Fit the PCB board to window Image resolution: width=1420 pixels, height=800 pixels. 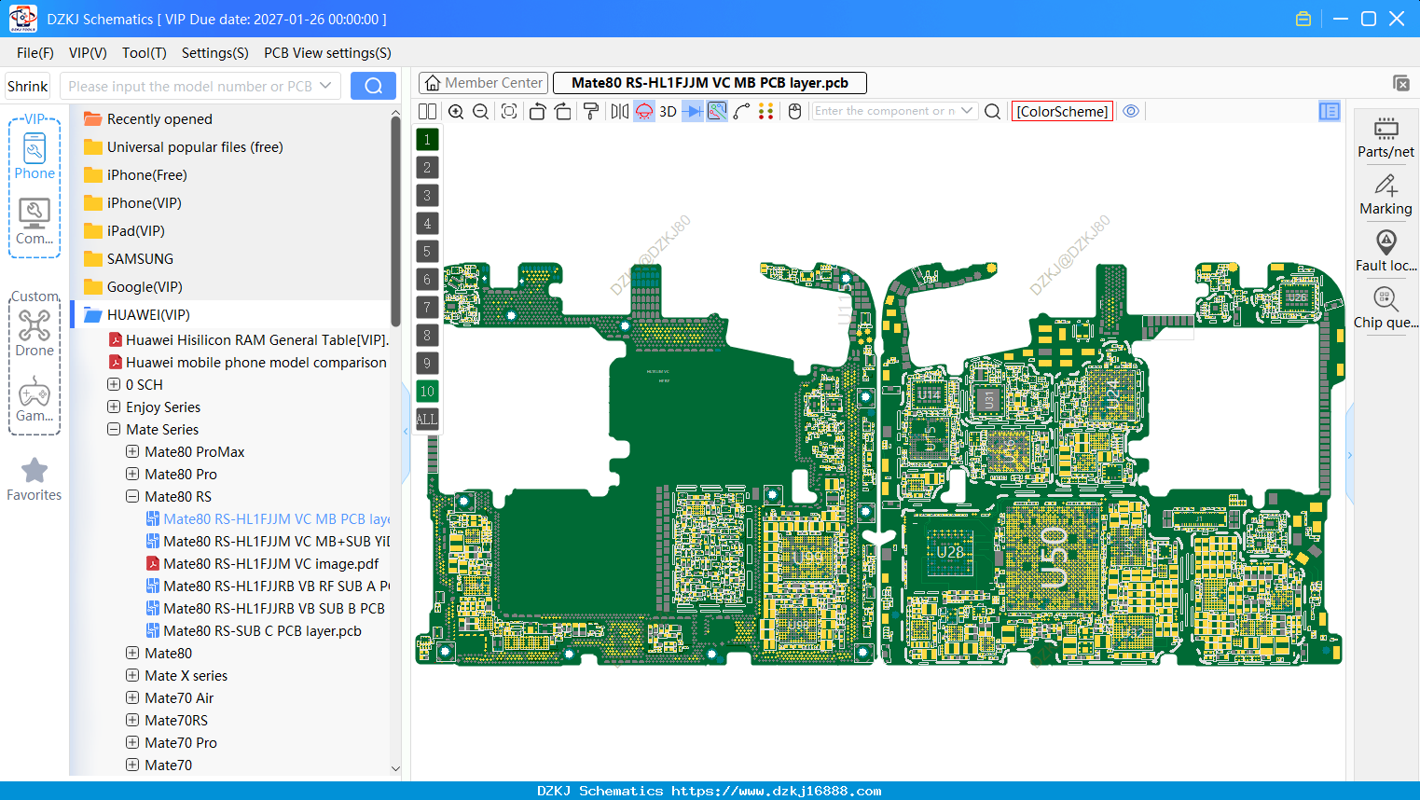pyautogui.click(x=509, y=111)
